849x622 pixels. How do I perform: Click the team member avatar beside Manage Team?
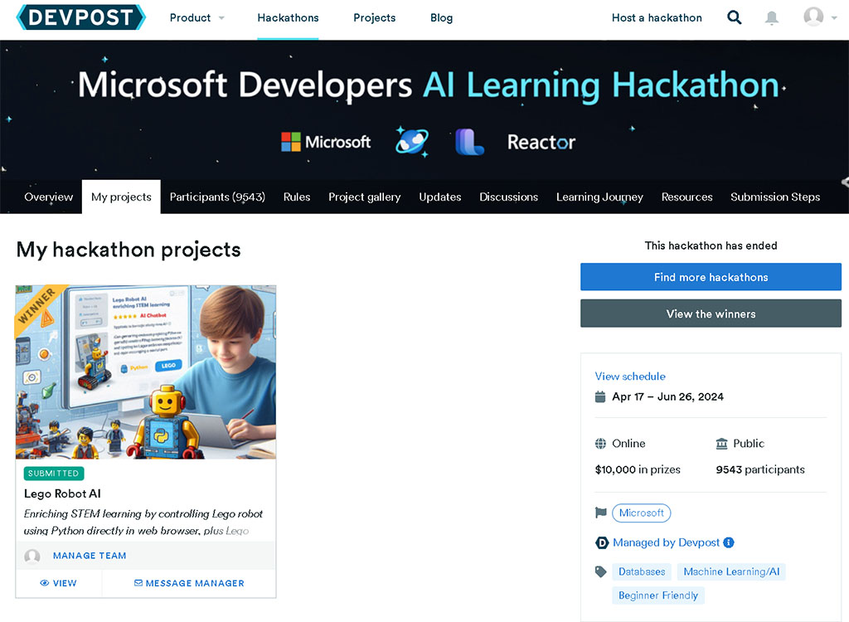(32, 556)
